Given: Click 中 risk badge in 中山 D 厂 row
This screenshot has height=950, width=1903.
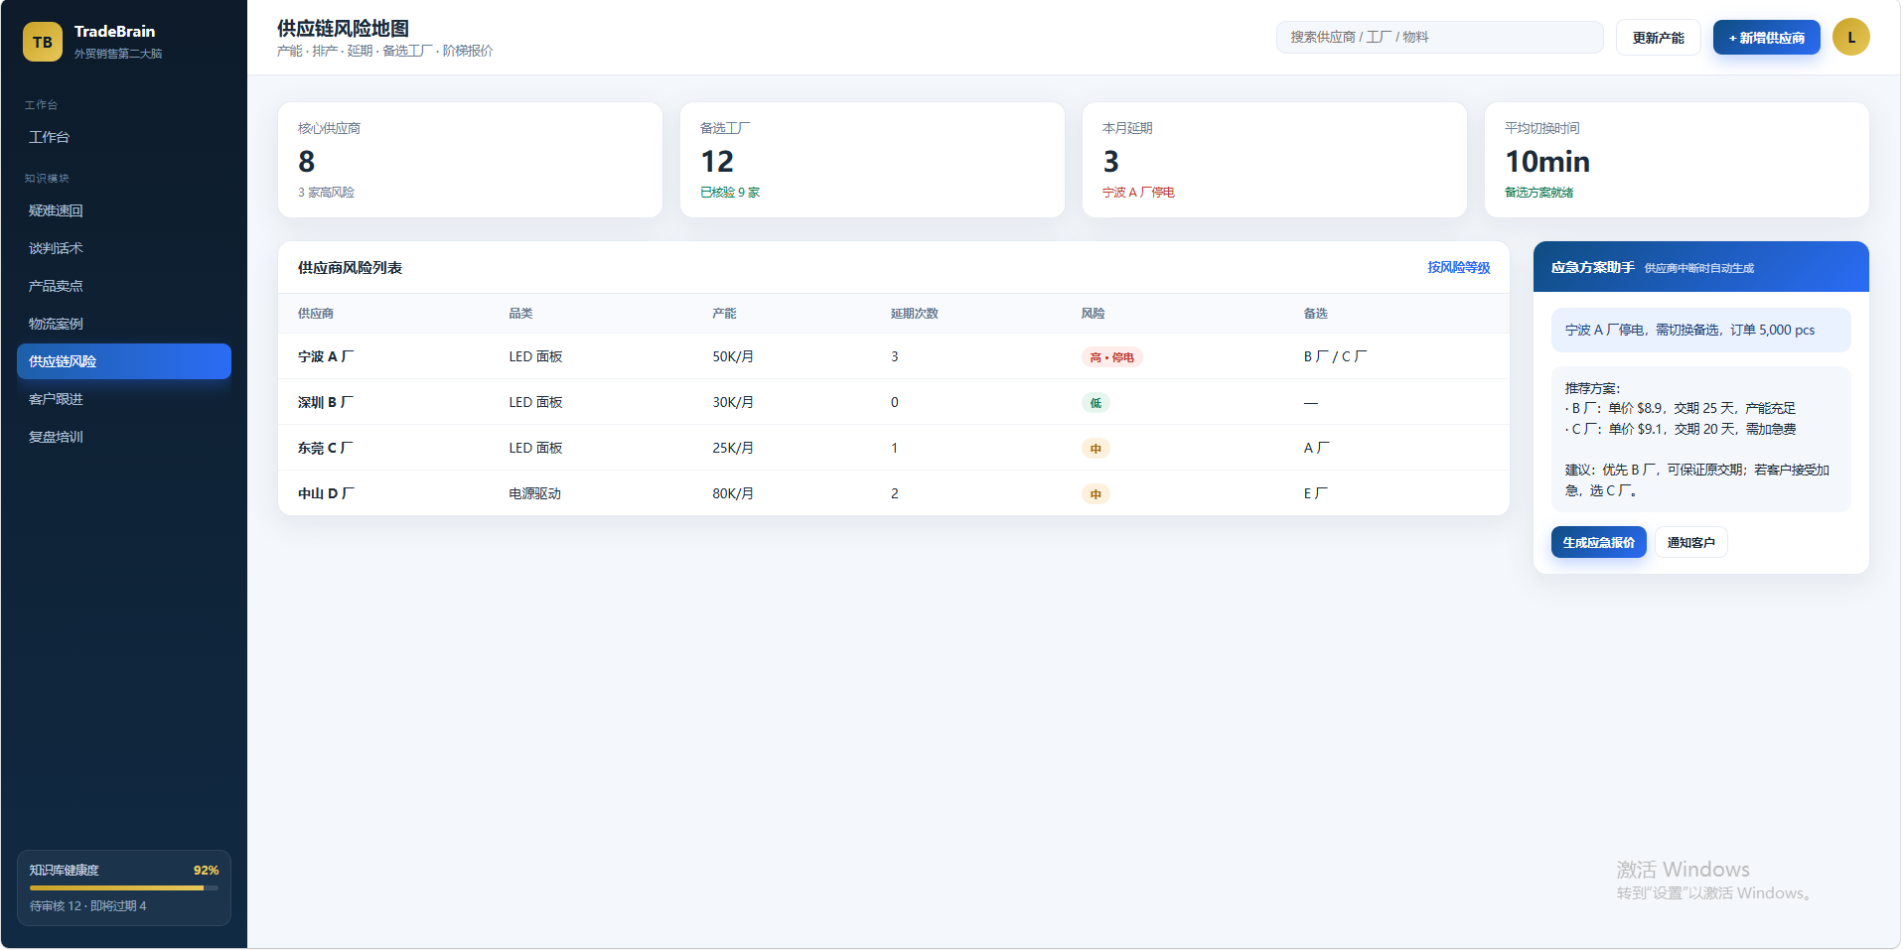Looking at the screenshot, I should click(1096, 494).
